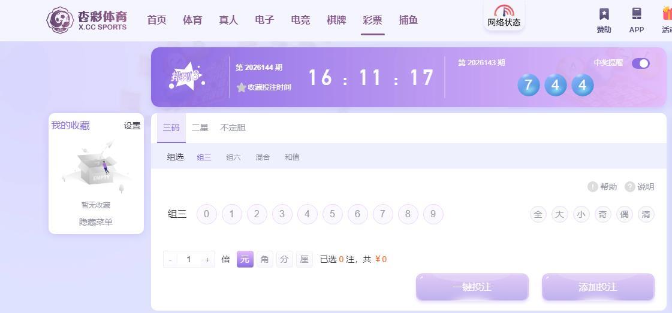
Task: Click the 偶 (even) quick-select circle
Action: tap(625, 214)
